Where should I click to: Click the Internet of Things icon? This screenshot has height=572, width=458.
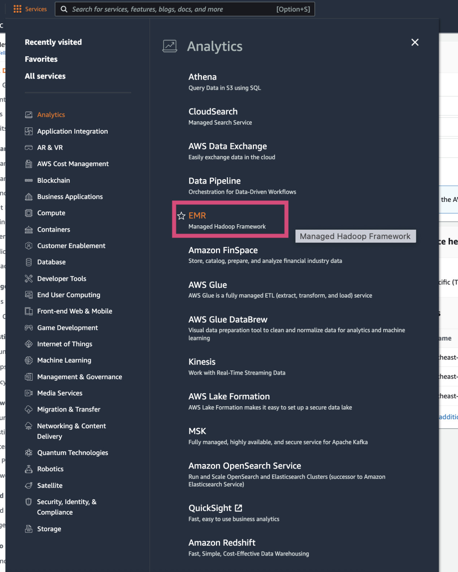pyautogui.click(x=29, y=344)
